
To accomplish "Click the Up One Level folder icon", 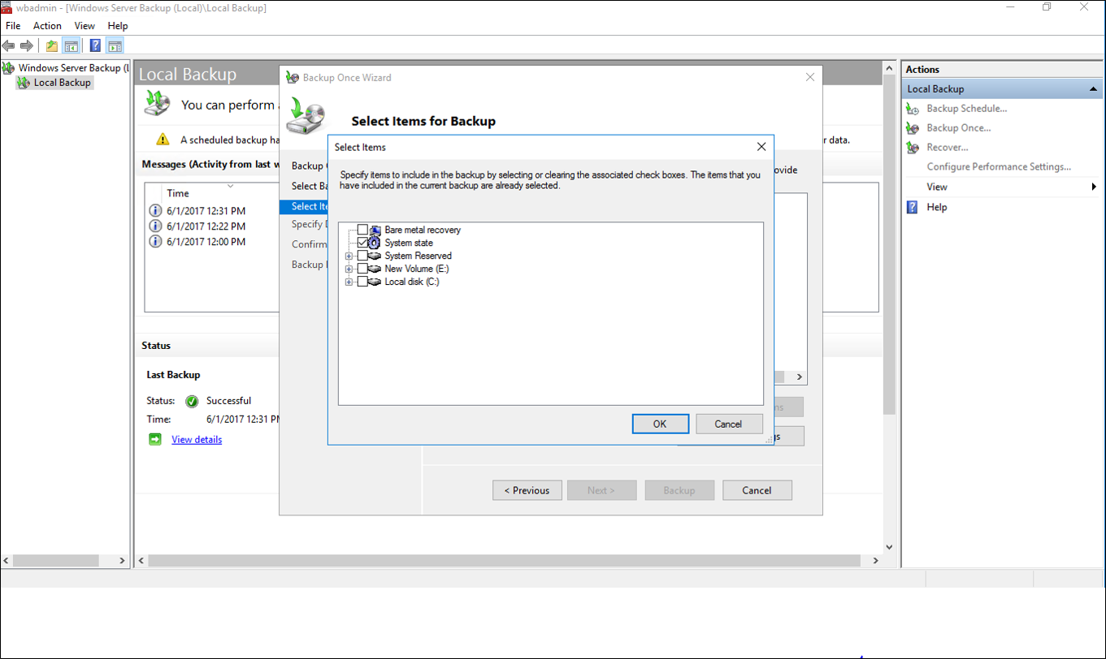I will click(52, 45).
